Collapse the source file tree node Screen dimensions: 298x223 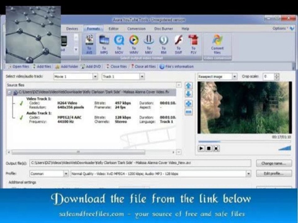(x=9, y=92)
